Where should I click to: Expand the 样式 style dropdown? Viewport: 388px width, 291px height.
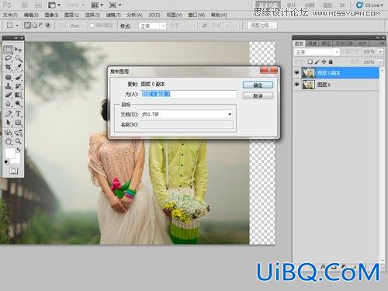coord(152,26)
